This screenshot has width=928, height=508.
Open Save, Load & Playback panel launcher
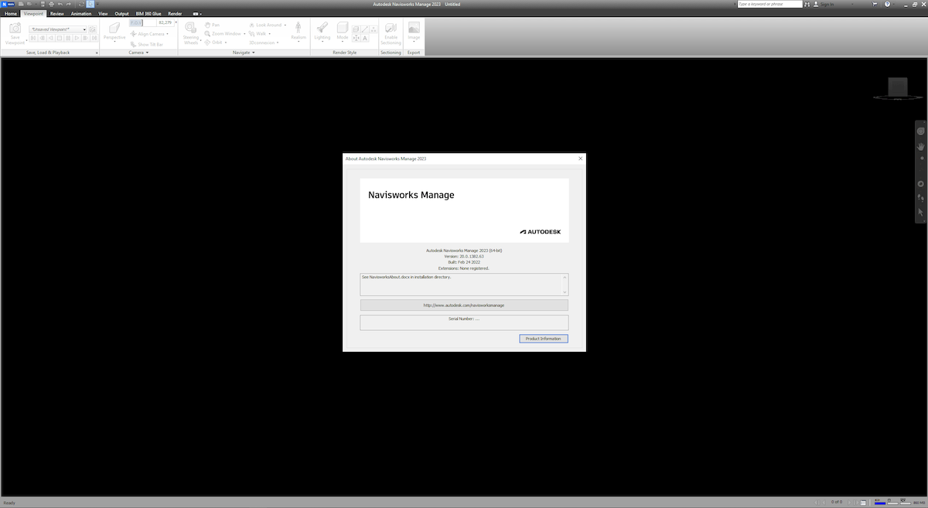97,53
